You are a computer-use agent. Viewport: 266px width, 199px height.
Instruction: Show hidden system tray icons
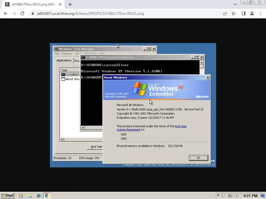click(218, 196)
